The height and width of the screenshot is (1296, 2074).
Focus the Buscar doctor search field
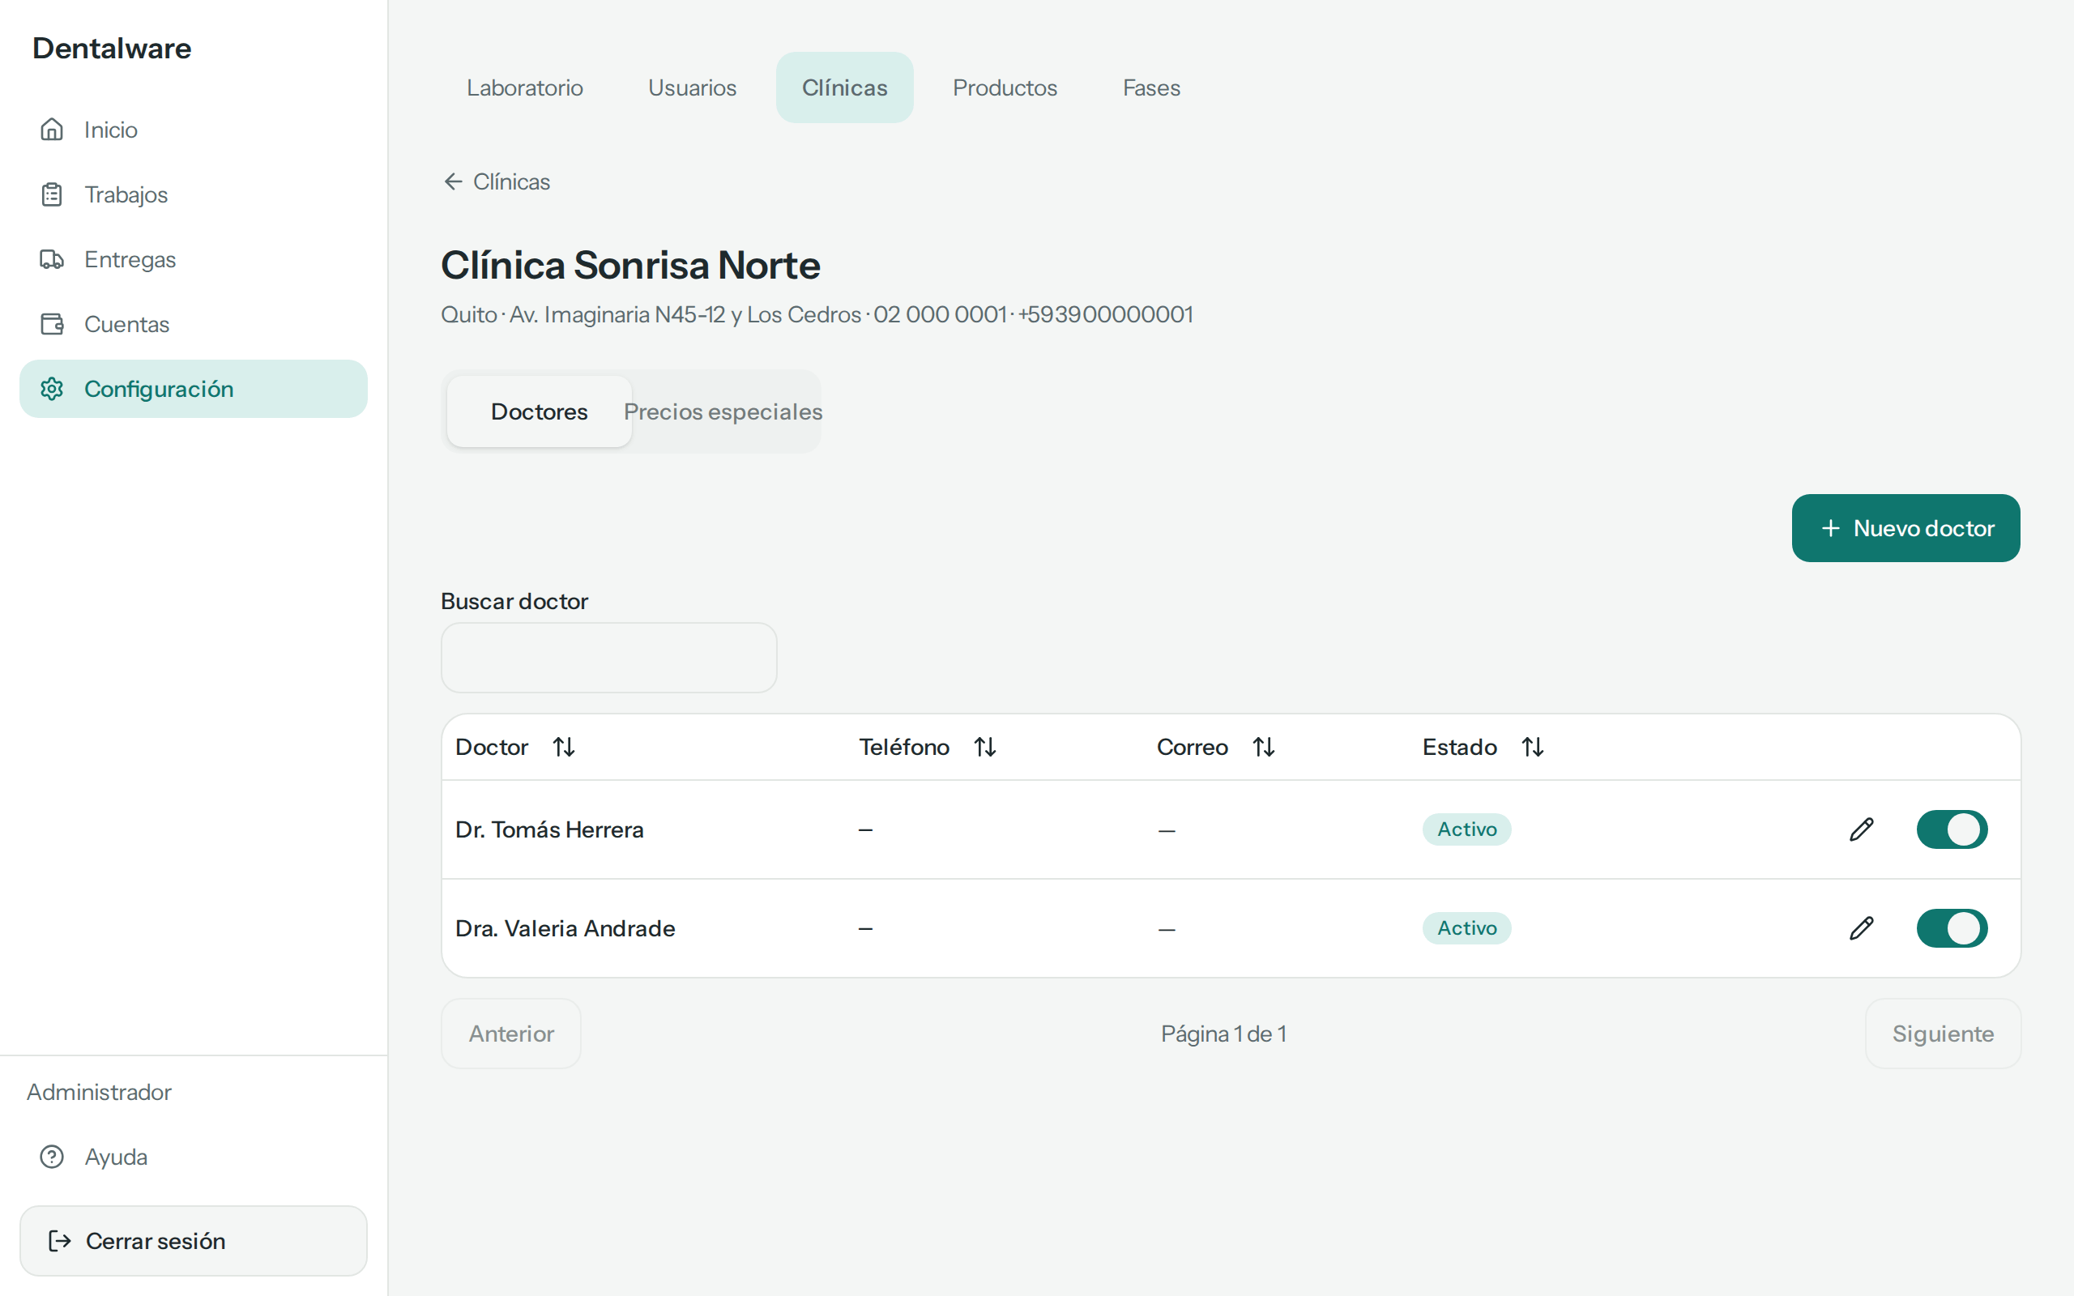coord(609,658)
